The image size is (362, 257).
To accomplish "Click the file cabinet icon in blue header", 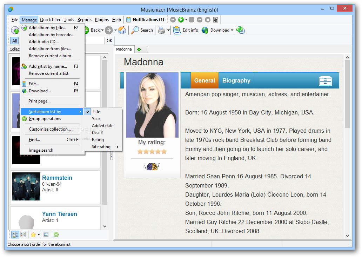I will coord(325,81).
